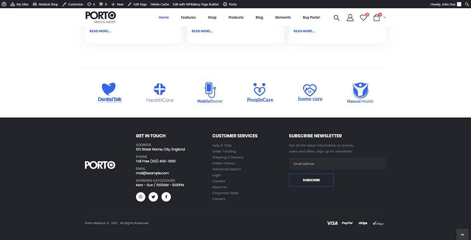
Task: Click the scroll-to-top arrow button
Action: (x=462, y=234)
